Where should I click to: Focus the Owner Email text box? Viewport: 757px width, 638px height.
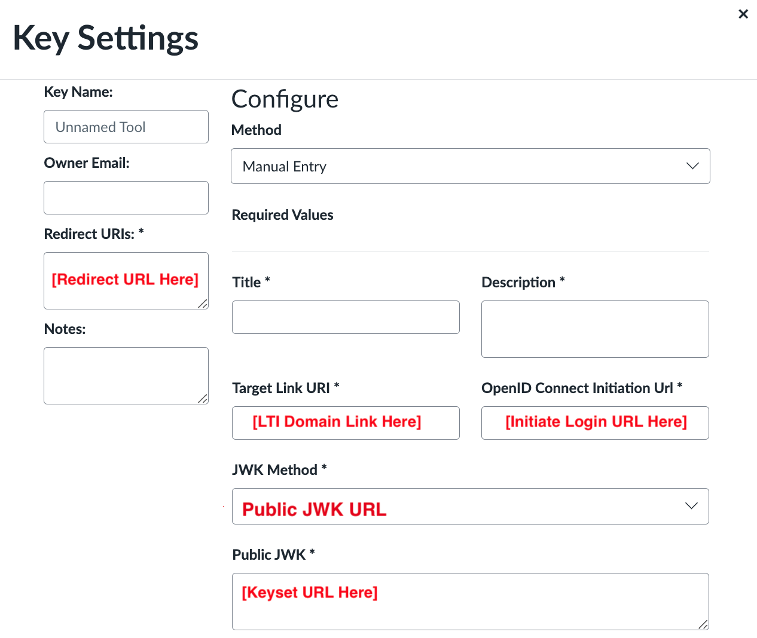point(126,198)
